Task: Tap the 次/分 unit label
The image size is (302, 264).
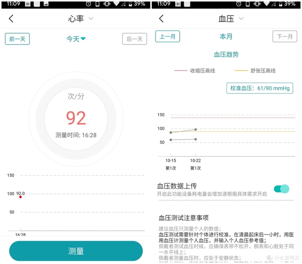Action: pos(76,96)
